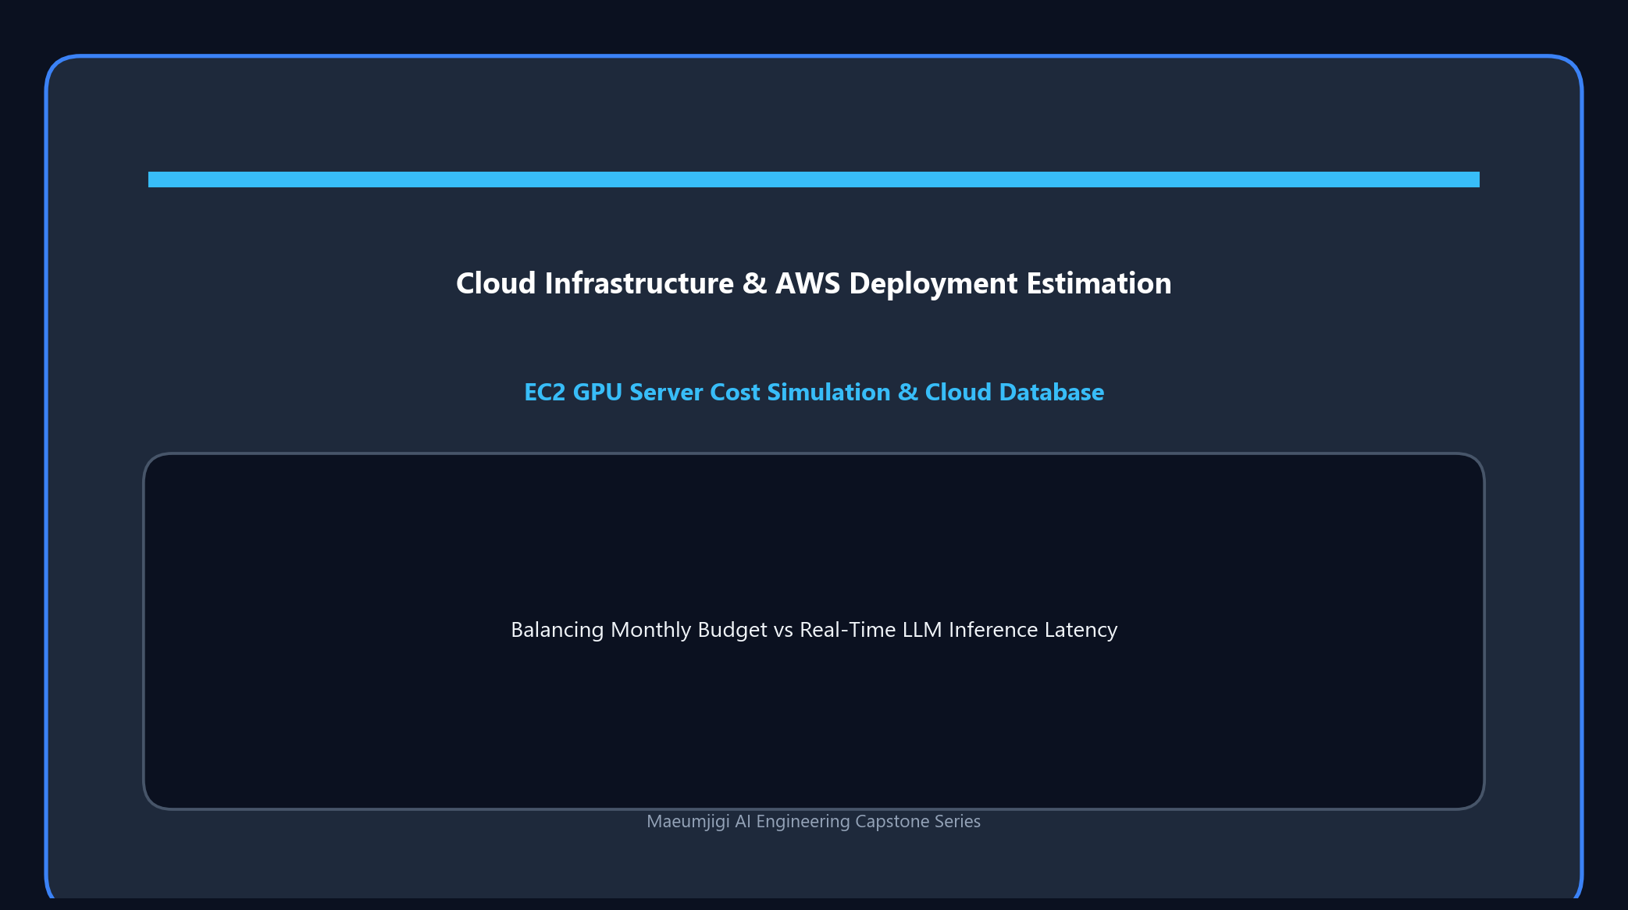Screen dimensions: 1628x910
Task: Click the word GPU in the subtitle
Action: [597, 392]
